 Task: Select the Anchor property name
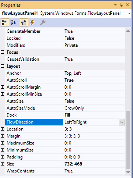[14, 73]
